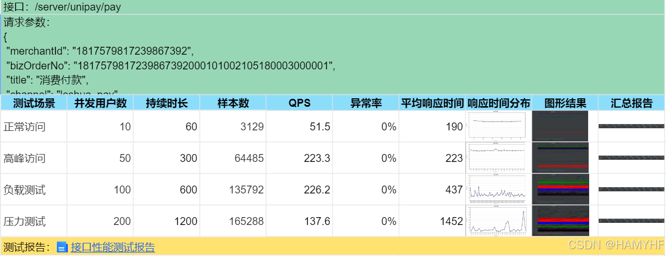View 图形结果 thumbnail in 高峰访问 row
Image resolution: width=666 pixels, height=256 pixels.
560,157
